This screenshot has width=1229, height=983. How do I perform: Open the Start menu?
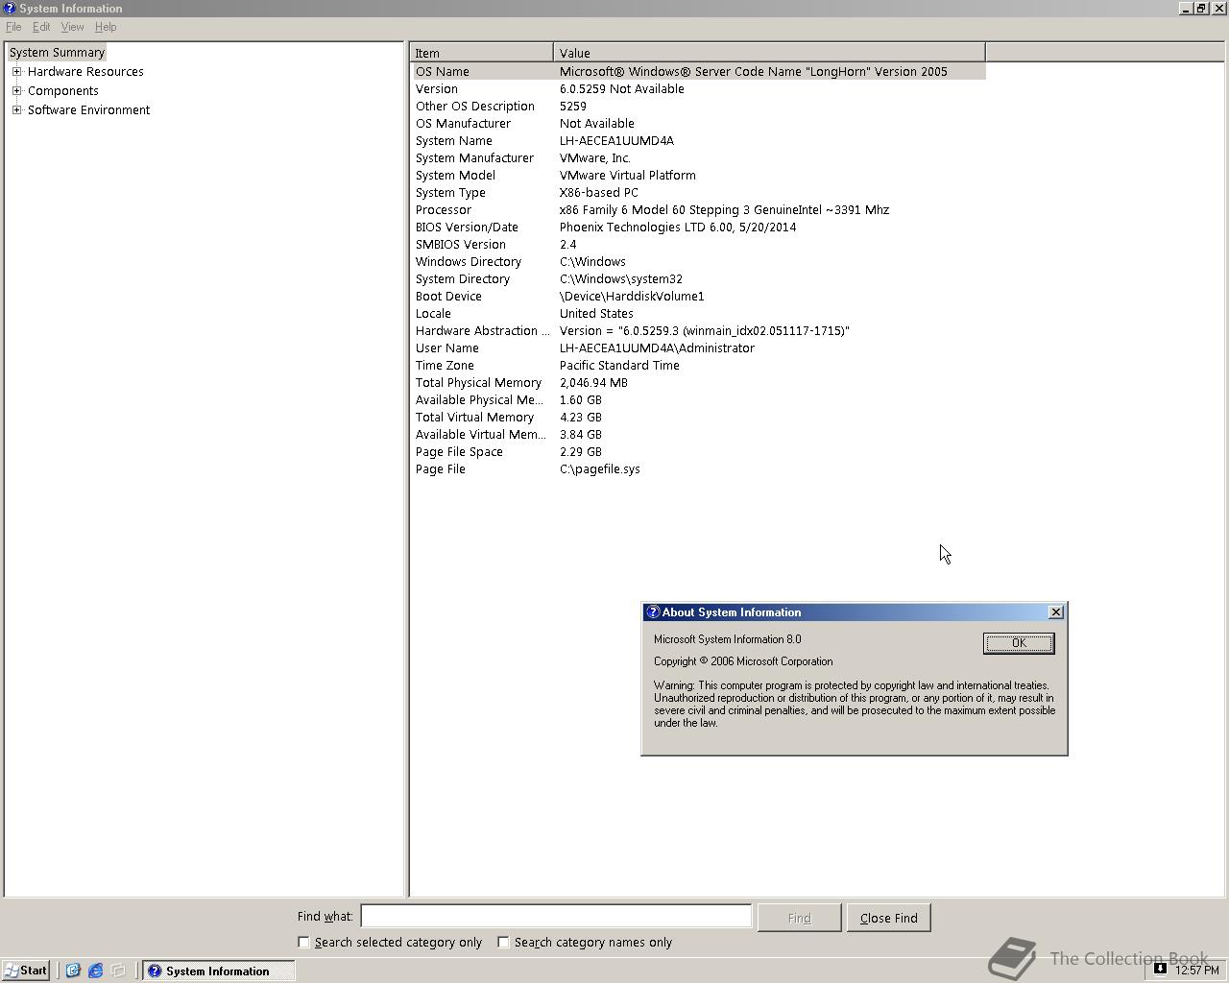[26, 971]
